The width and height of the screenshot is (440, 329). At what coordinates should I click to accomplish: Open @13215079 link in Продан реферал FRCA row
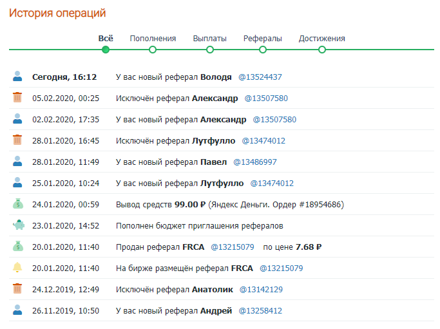233,247
